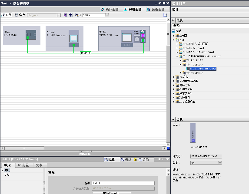Image resolution: width=249 pixels, height=194 pixels.
Task: Click the HMI_1 runtime module icon
Action: click(137, 39)
